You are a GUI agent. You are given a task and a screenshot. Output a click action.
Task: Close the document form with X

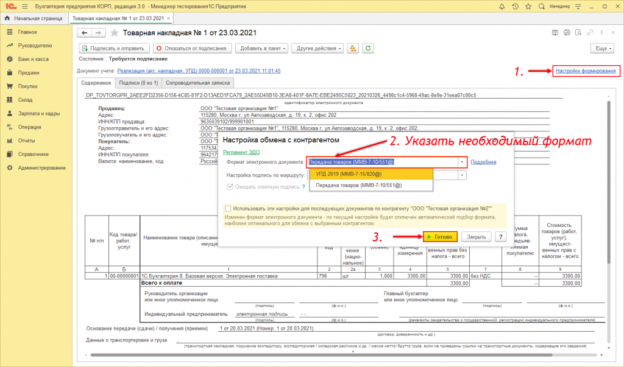(613, 33)
